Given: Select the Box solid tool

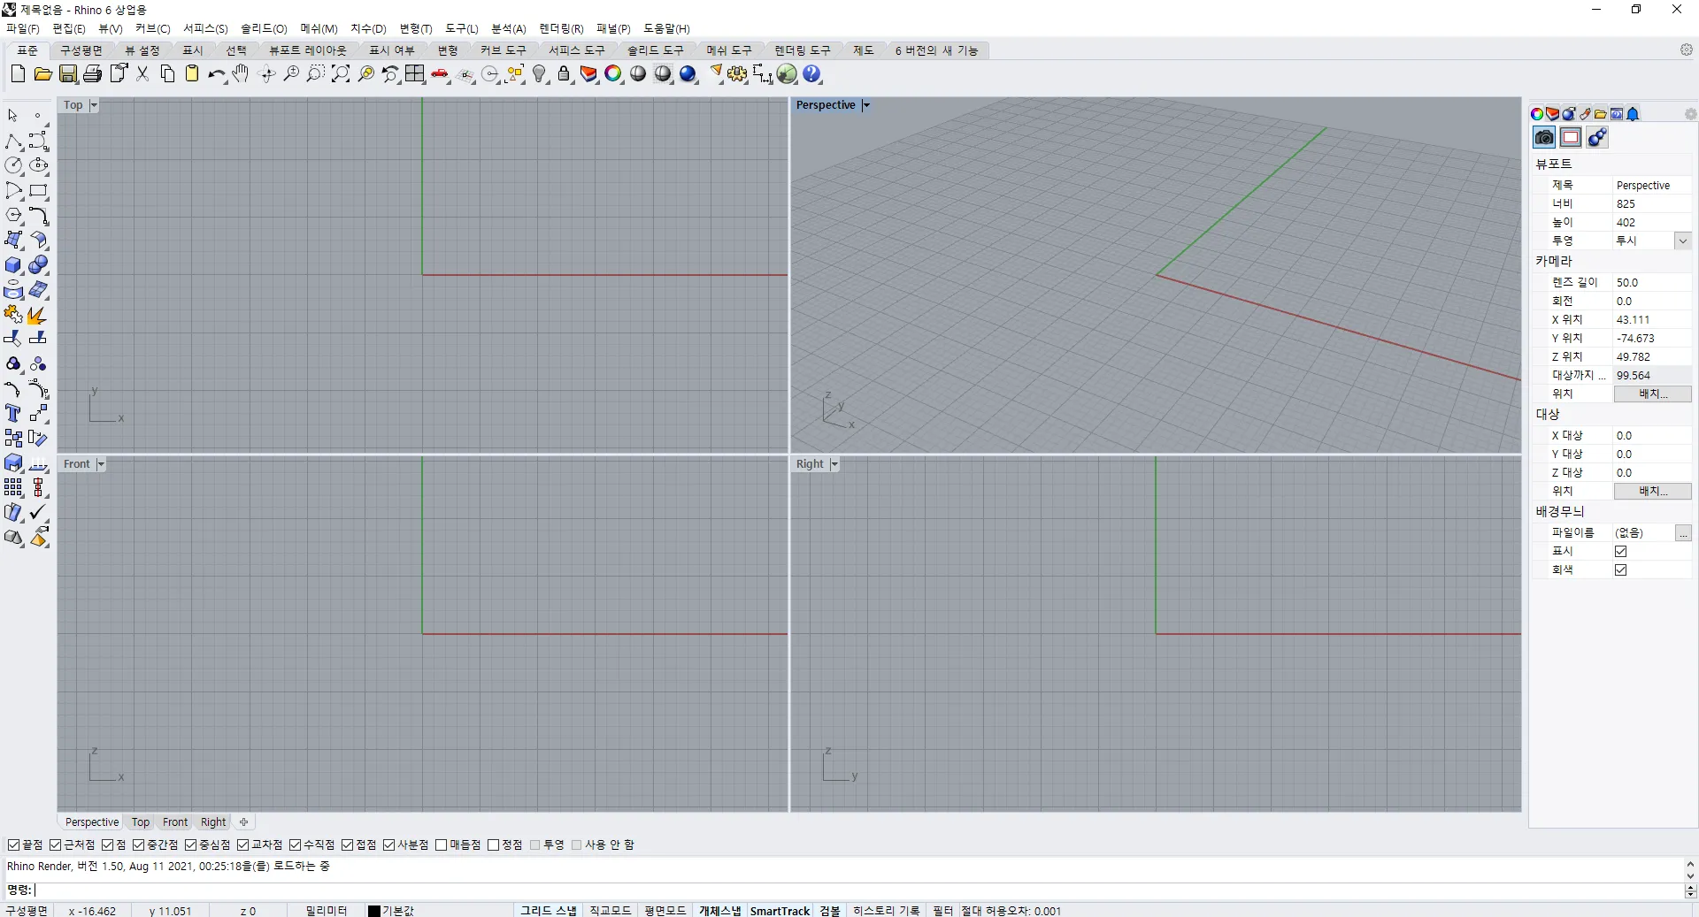Looking at the screenshot, I should click(13, 265).
